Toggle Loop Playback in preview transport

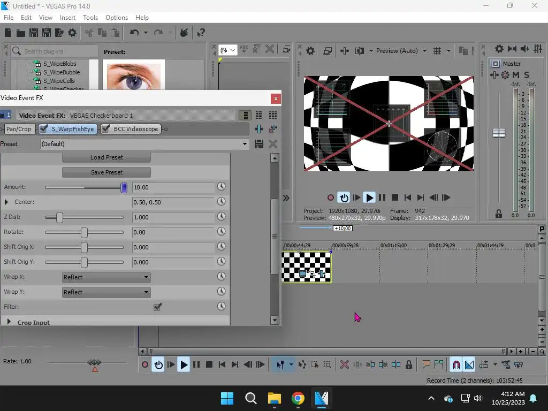tap(344, 198)
